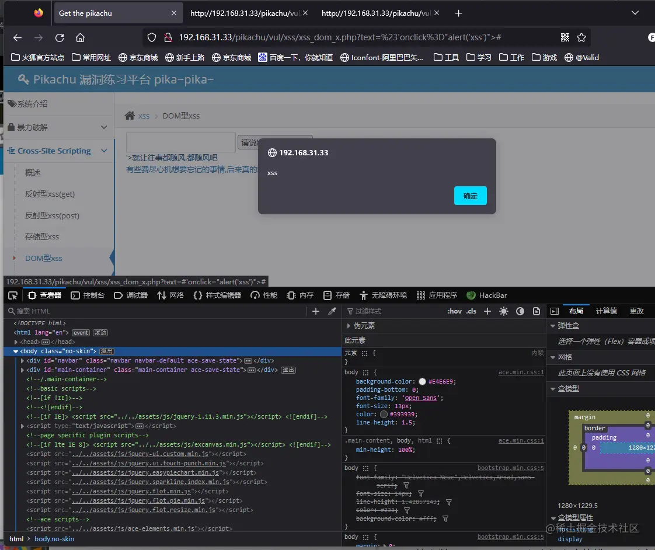The image size is (655, 550).
Task: Open the 工具 bookmark folder
Action: (x=446, y=57)
